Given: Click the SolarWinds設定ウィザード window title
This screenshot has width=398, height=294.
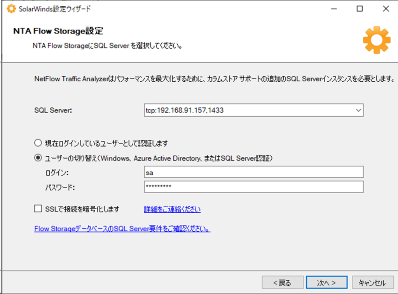Looking at the screenshot, I should (54, 9).
